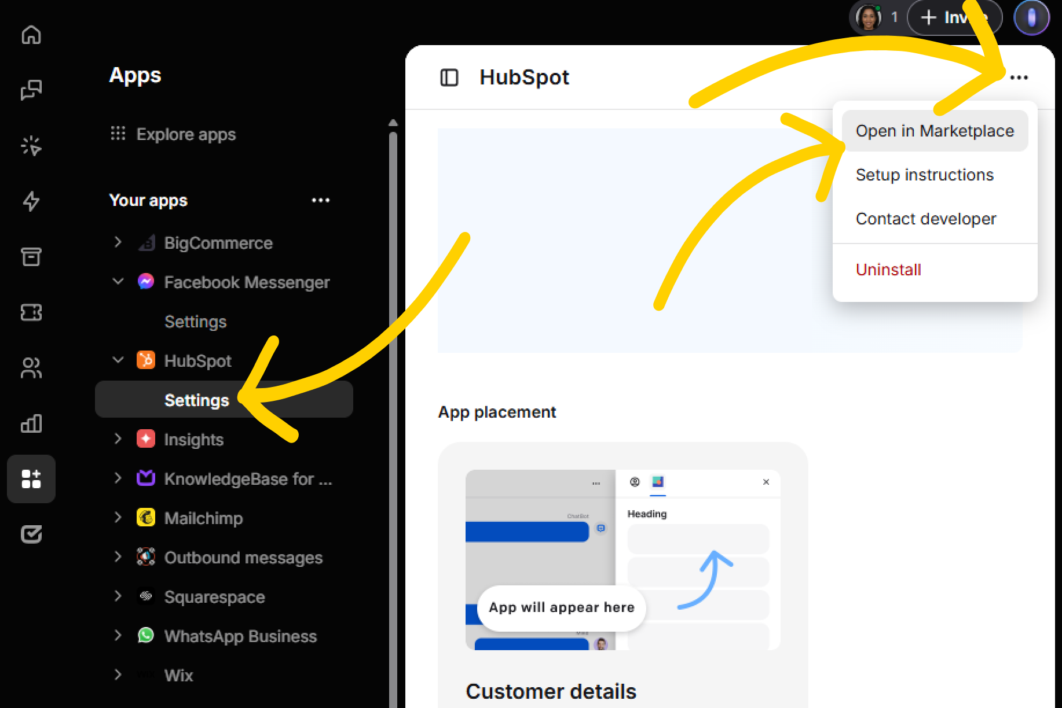The width and height of the screenshot is (1062, 708).
Task: Expand the Outbound messages app entry
Action: (x=118, y=556)
